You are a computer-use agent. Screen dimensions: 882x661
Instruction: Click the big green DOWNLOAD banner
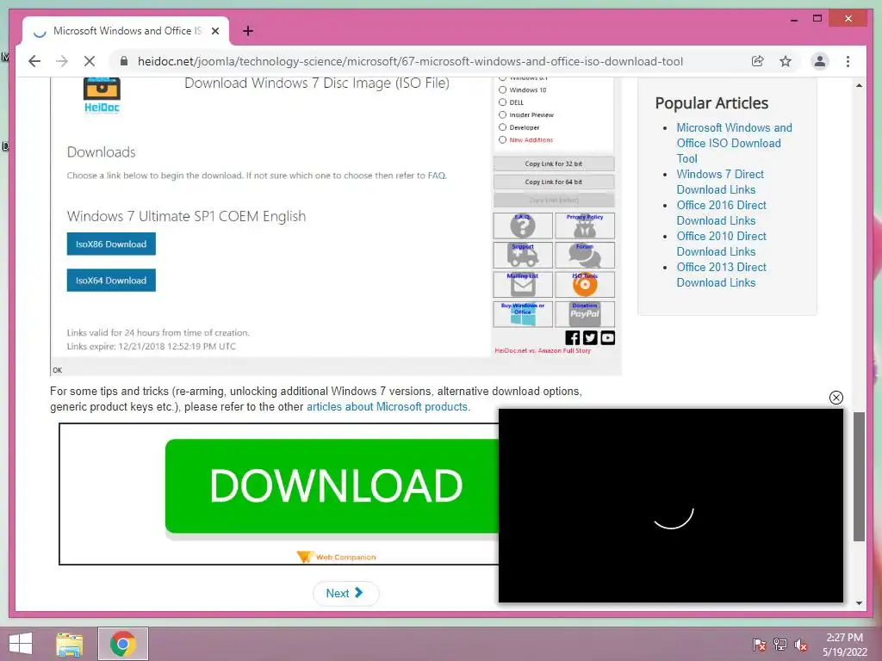332,486
